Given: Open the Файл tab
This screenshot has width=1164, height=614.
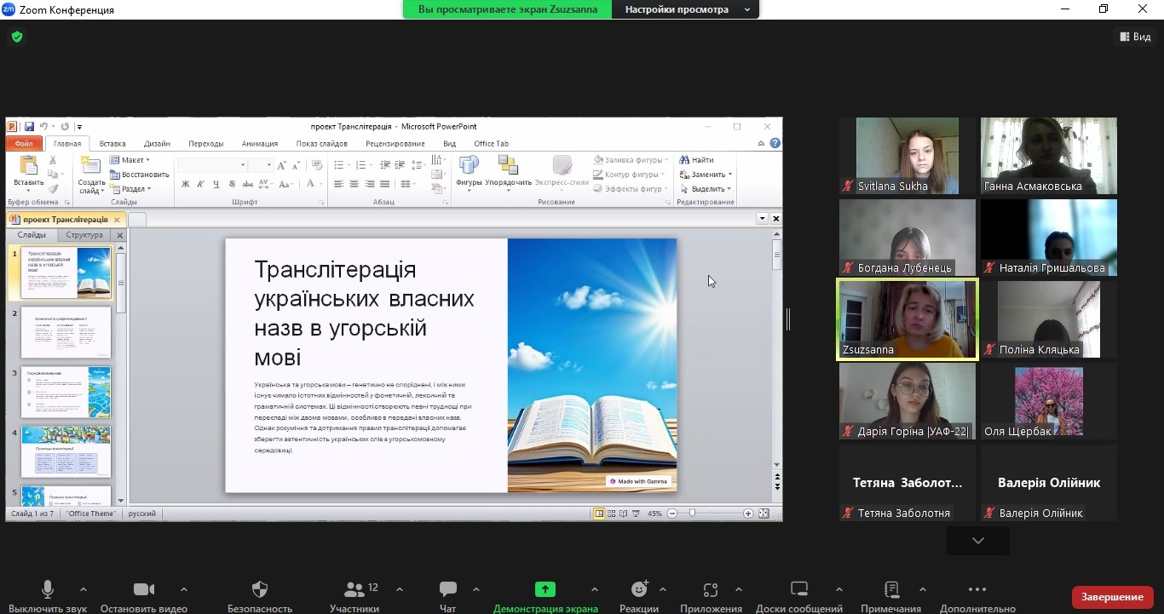Looking at the screenshot, I should pyautogui.click(x=23, y=144).
